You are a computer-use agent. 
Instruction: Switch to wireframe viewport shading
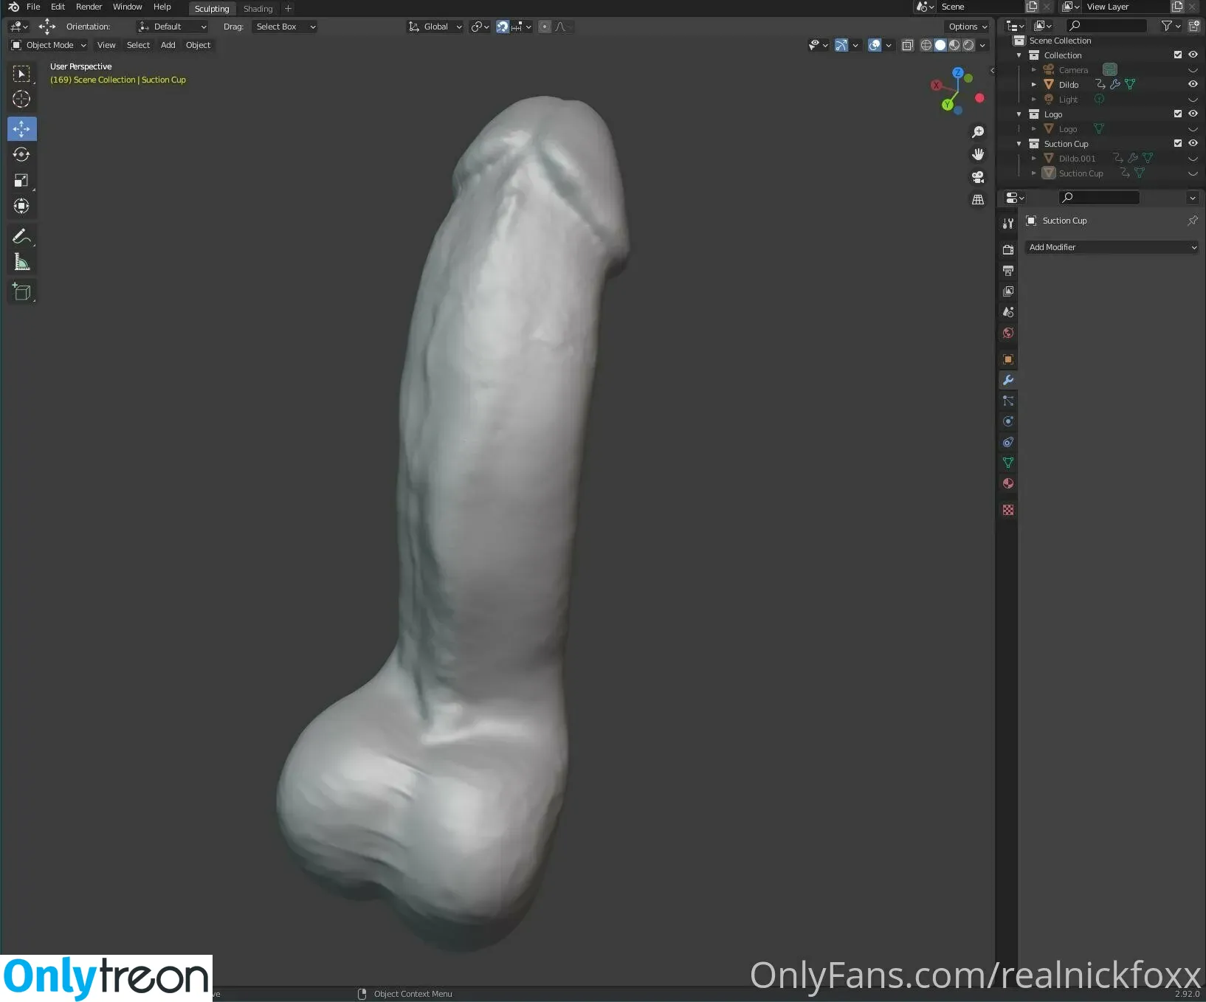pos(926,45)
